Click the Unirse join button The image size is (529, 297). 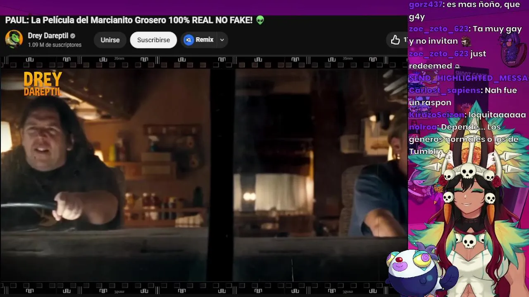110,40
